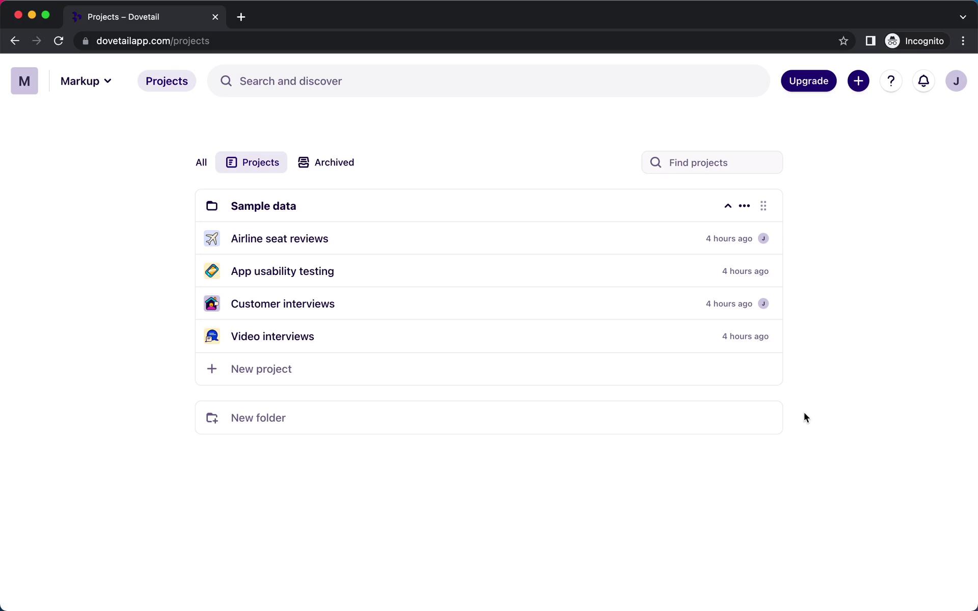Image resolution: width=978 pixels, height=611 pixels.
Task: Click the new project plus icon
Action: pos(212,368)
